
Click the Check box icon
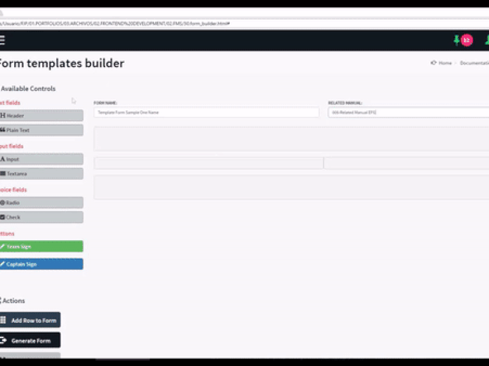click(x=2, y=217)
